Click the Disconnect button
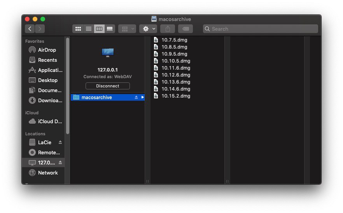 (108, 86)
